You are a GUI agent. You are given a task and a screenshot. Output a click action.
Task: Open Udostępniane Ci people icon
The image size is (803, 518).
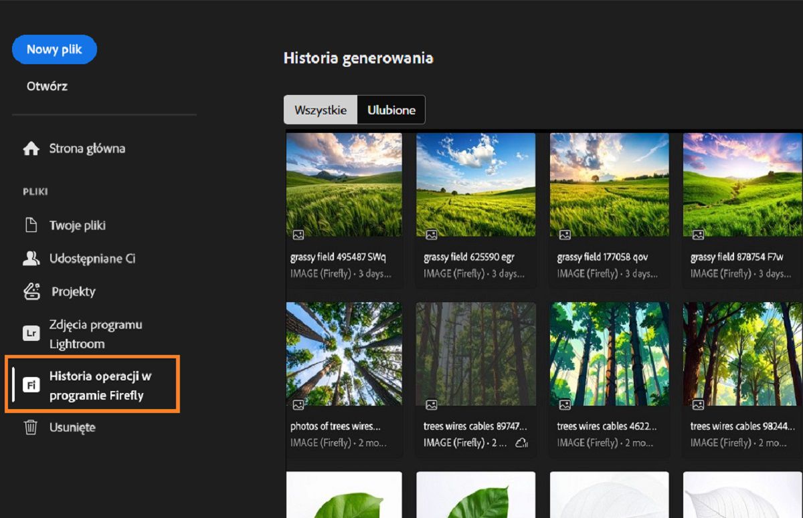(x=31, y=259)
